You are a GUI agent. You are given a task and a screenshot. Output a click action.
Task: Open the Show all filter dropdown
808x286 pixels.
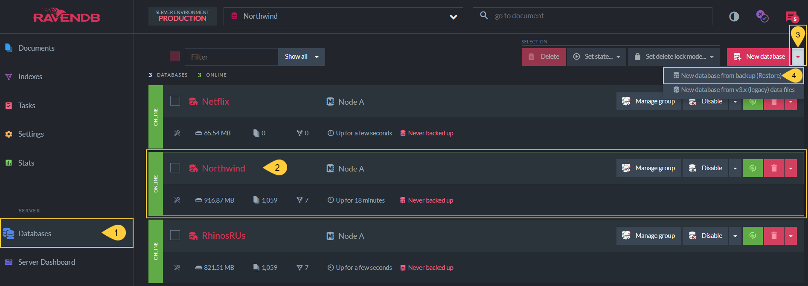click(302, 57)
